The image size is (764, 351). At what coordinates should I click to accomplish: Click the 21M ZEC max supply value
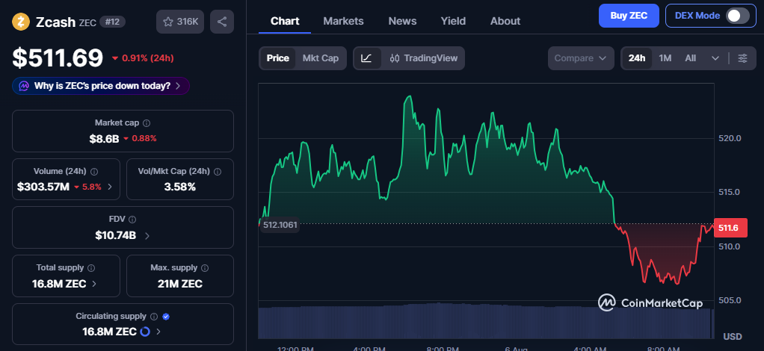tap(180, 284)
